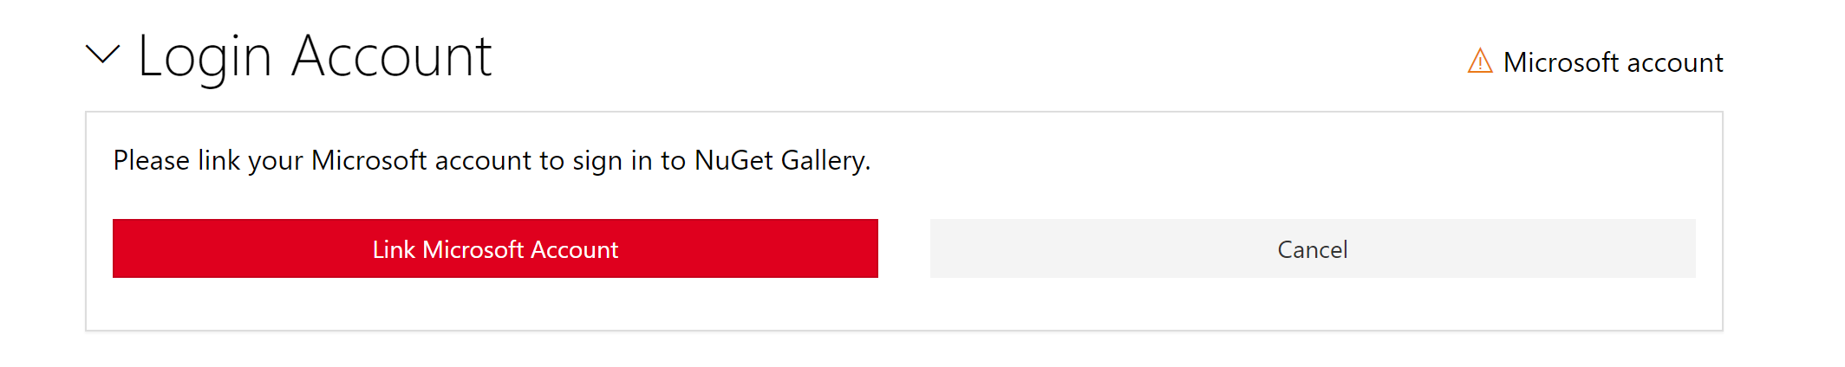
Task: Click the 'Please link your Microsoft account' message
Action: coord(491,161)
